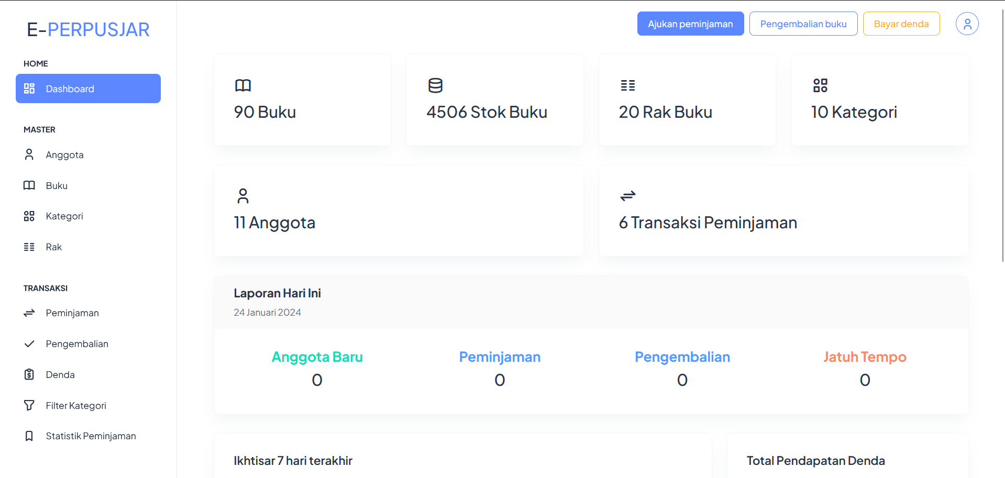Screen dimensions: 1005x478
Task: Click the swap arrows icon above Transaksi Peminjaman
Action: pyautogui.click(x=627, y=196)
